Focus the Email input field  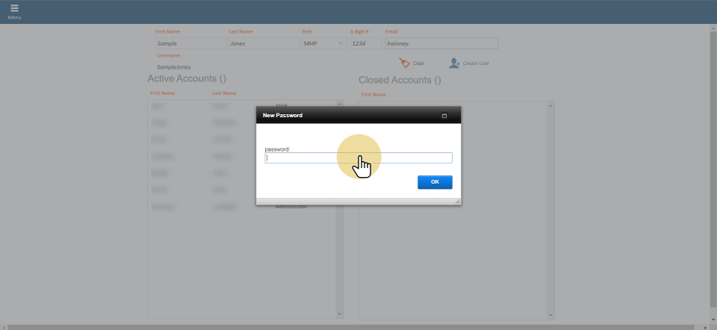441,44
